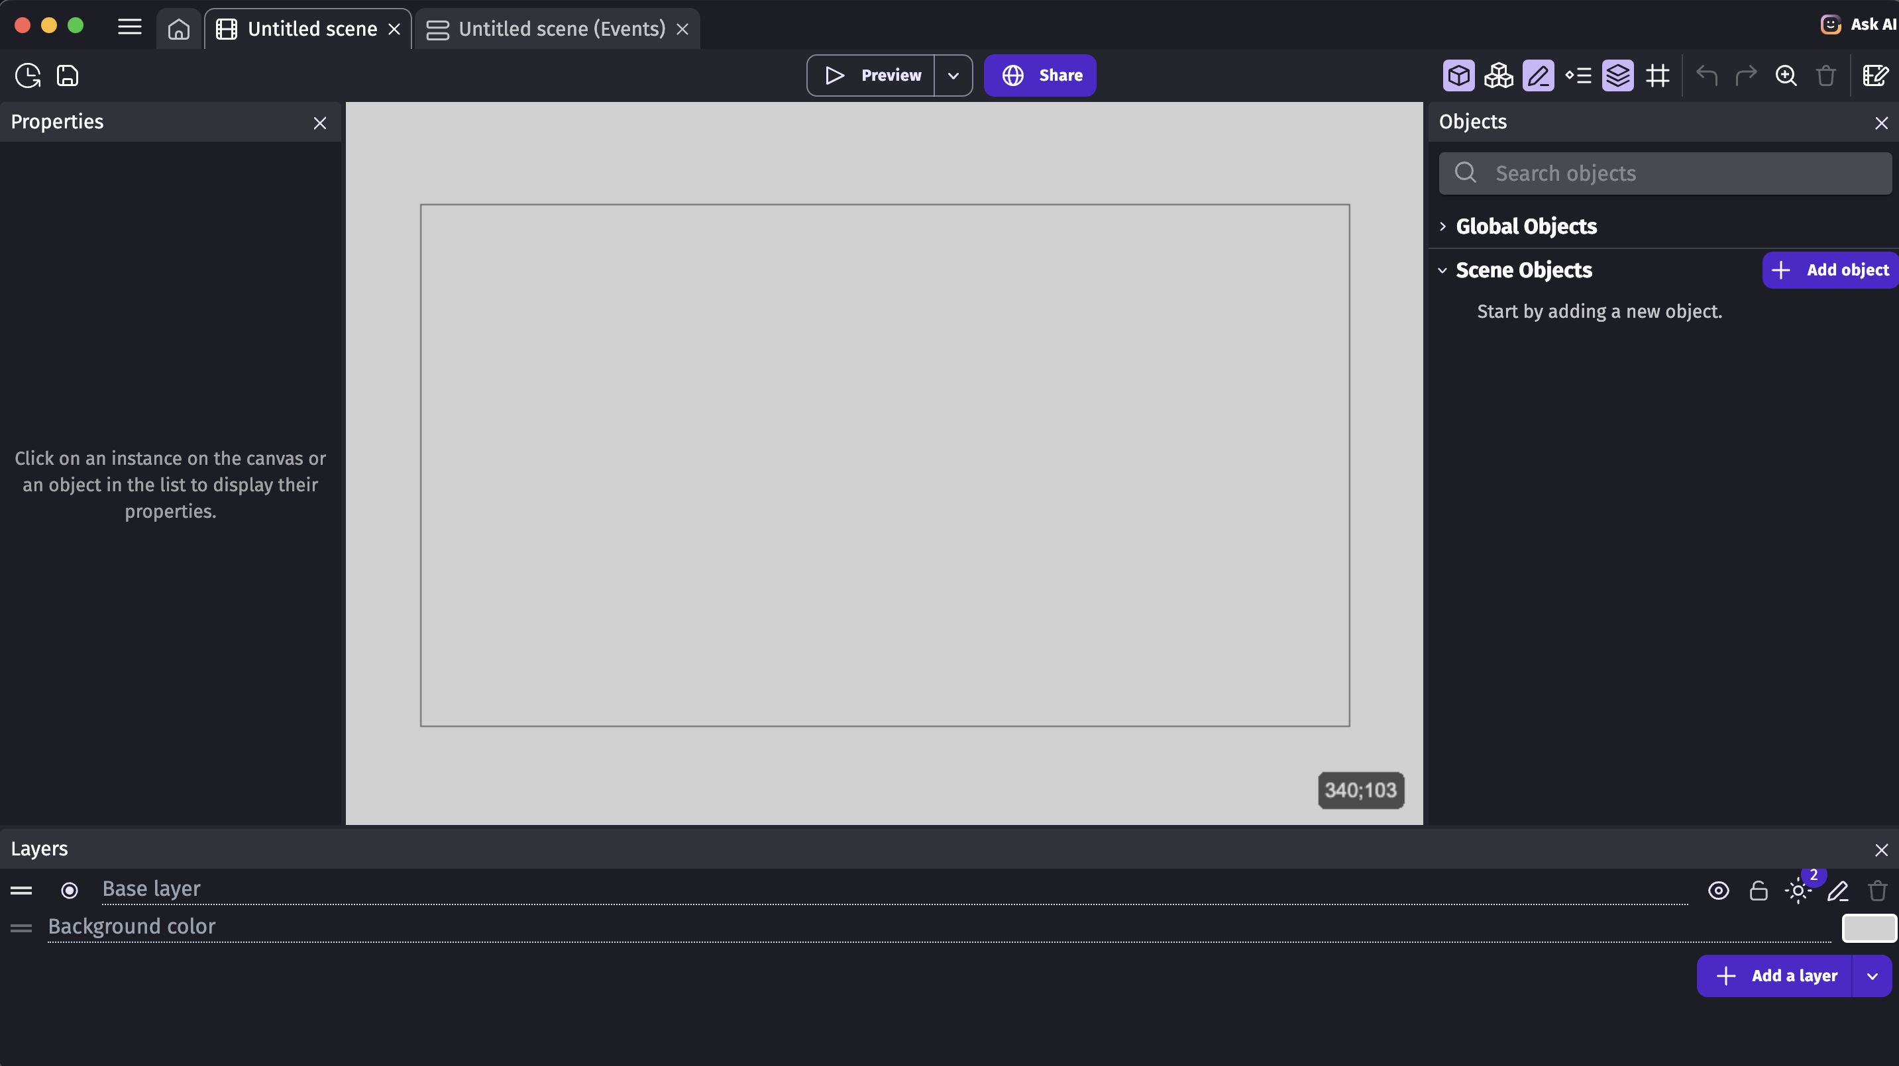Toggle the grid icon in toolbar
Image resolution: width=1899 pixels, height=1066 pixels.
click(x=1657, y=75)
